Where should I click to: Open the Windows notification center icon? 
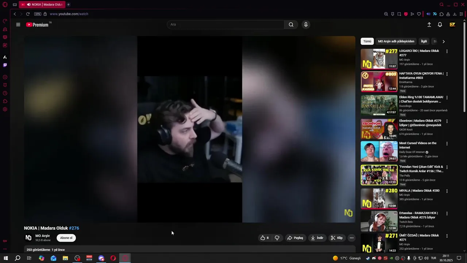coord(459,258)
